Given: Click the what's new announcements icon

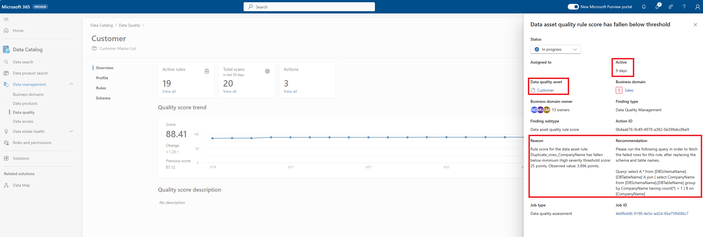Looking at the screenshot, I should coord(658,6).
